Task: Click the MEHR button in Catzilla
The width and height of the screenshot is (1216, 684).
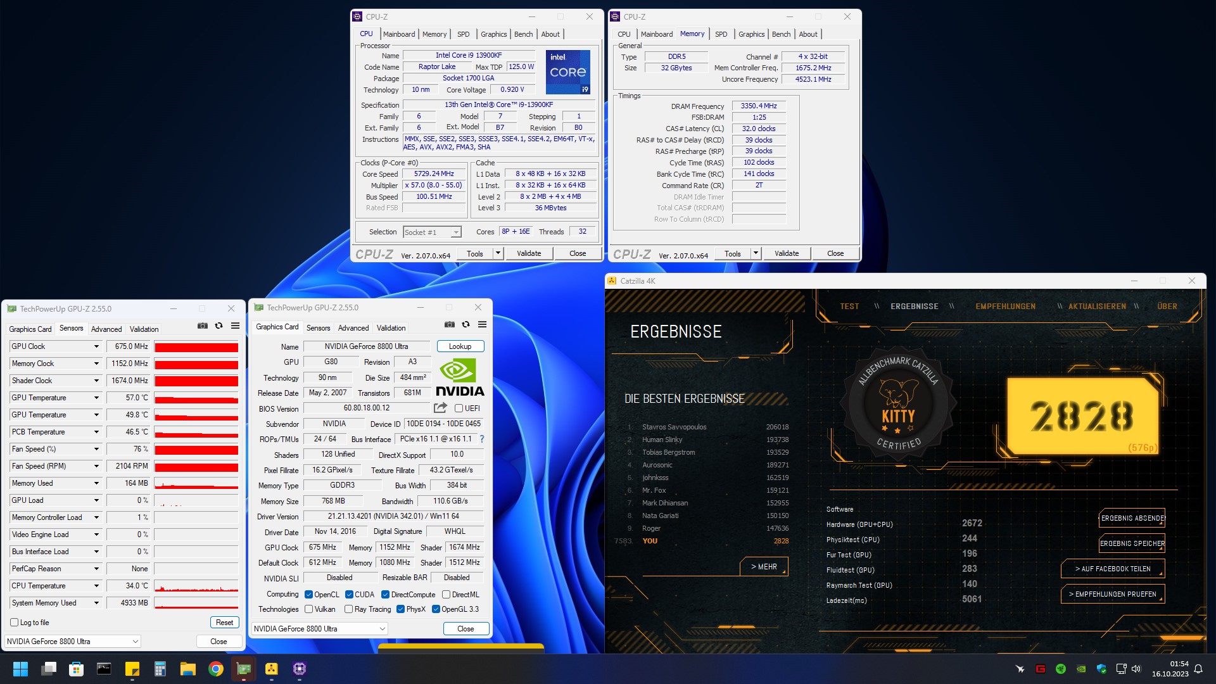Action: pyautogui.click(x=764, y=567)
